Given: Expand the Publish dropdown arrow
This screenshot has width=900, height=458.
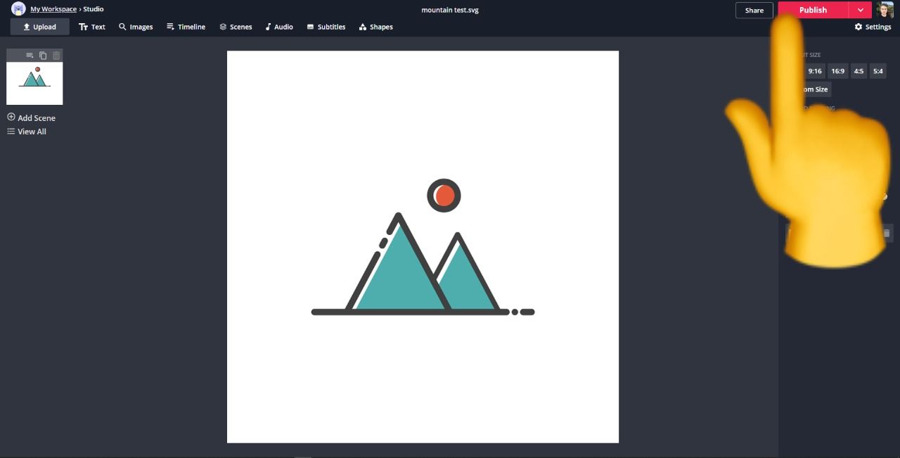Looking at the screenshot, I should pyautogui.click(x=861, y=10).
